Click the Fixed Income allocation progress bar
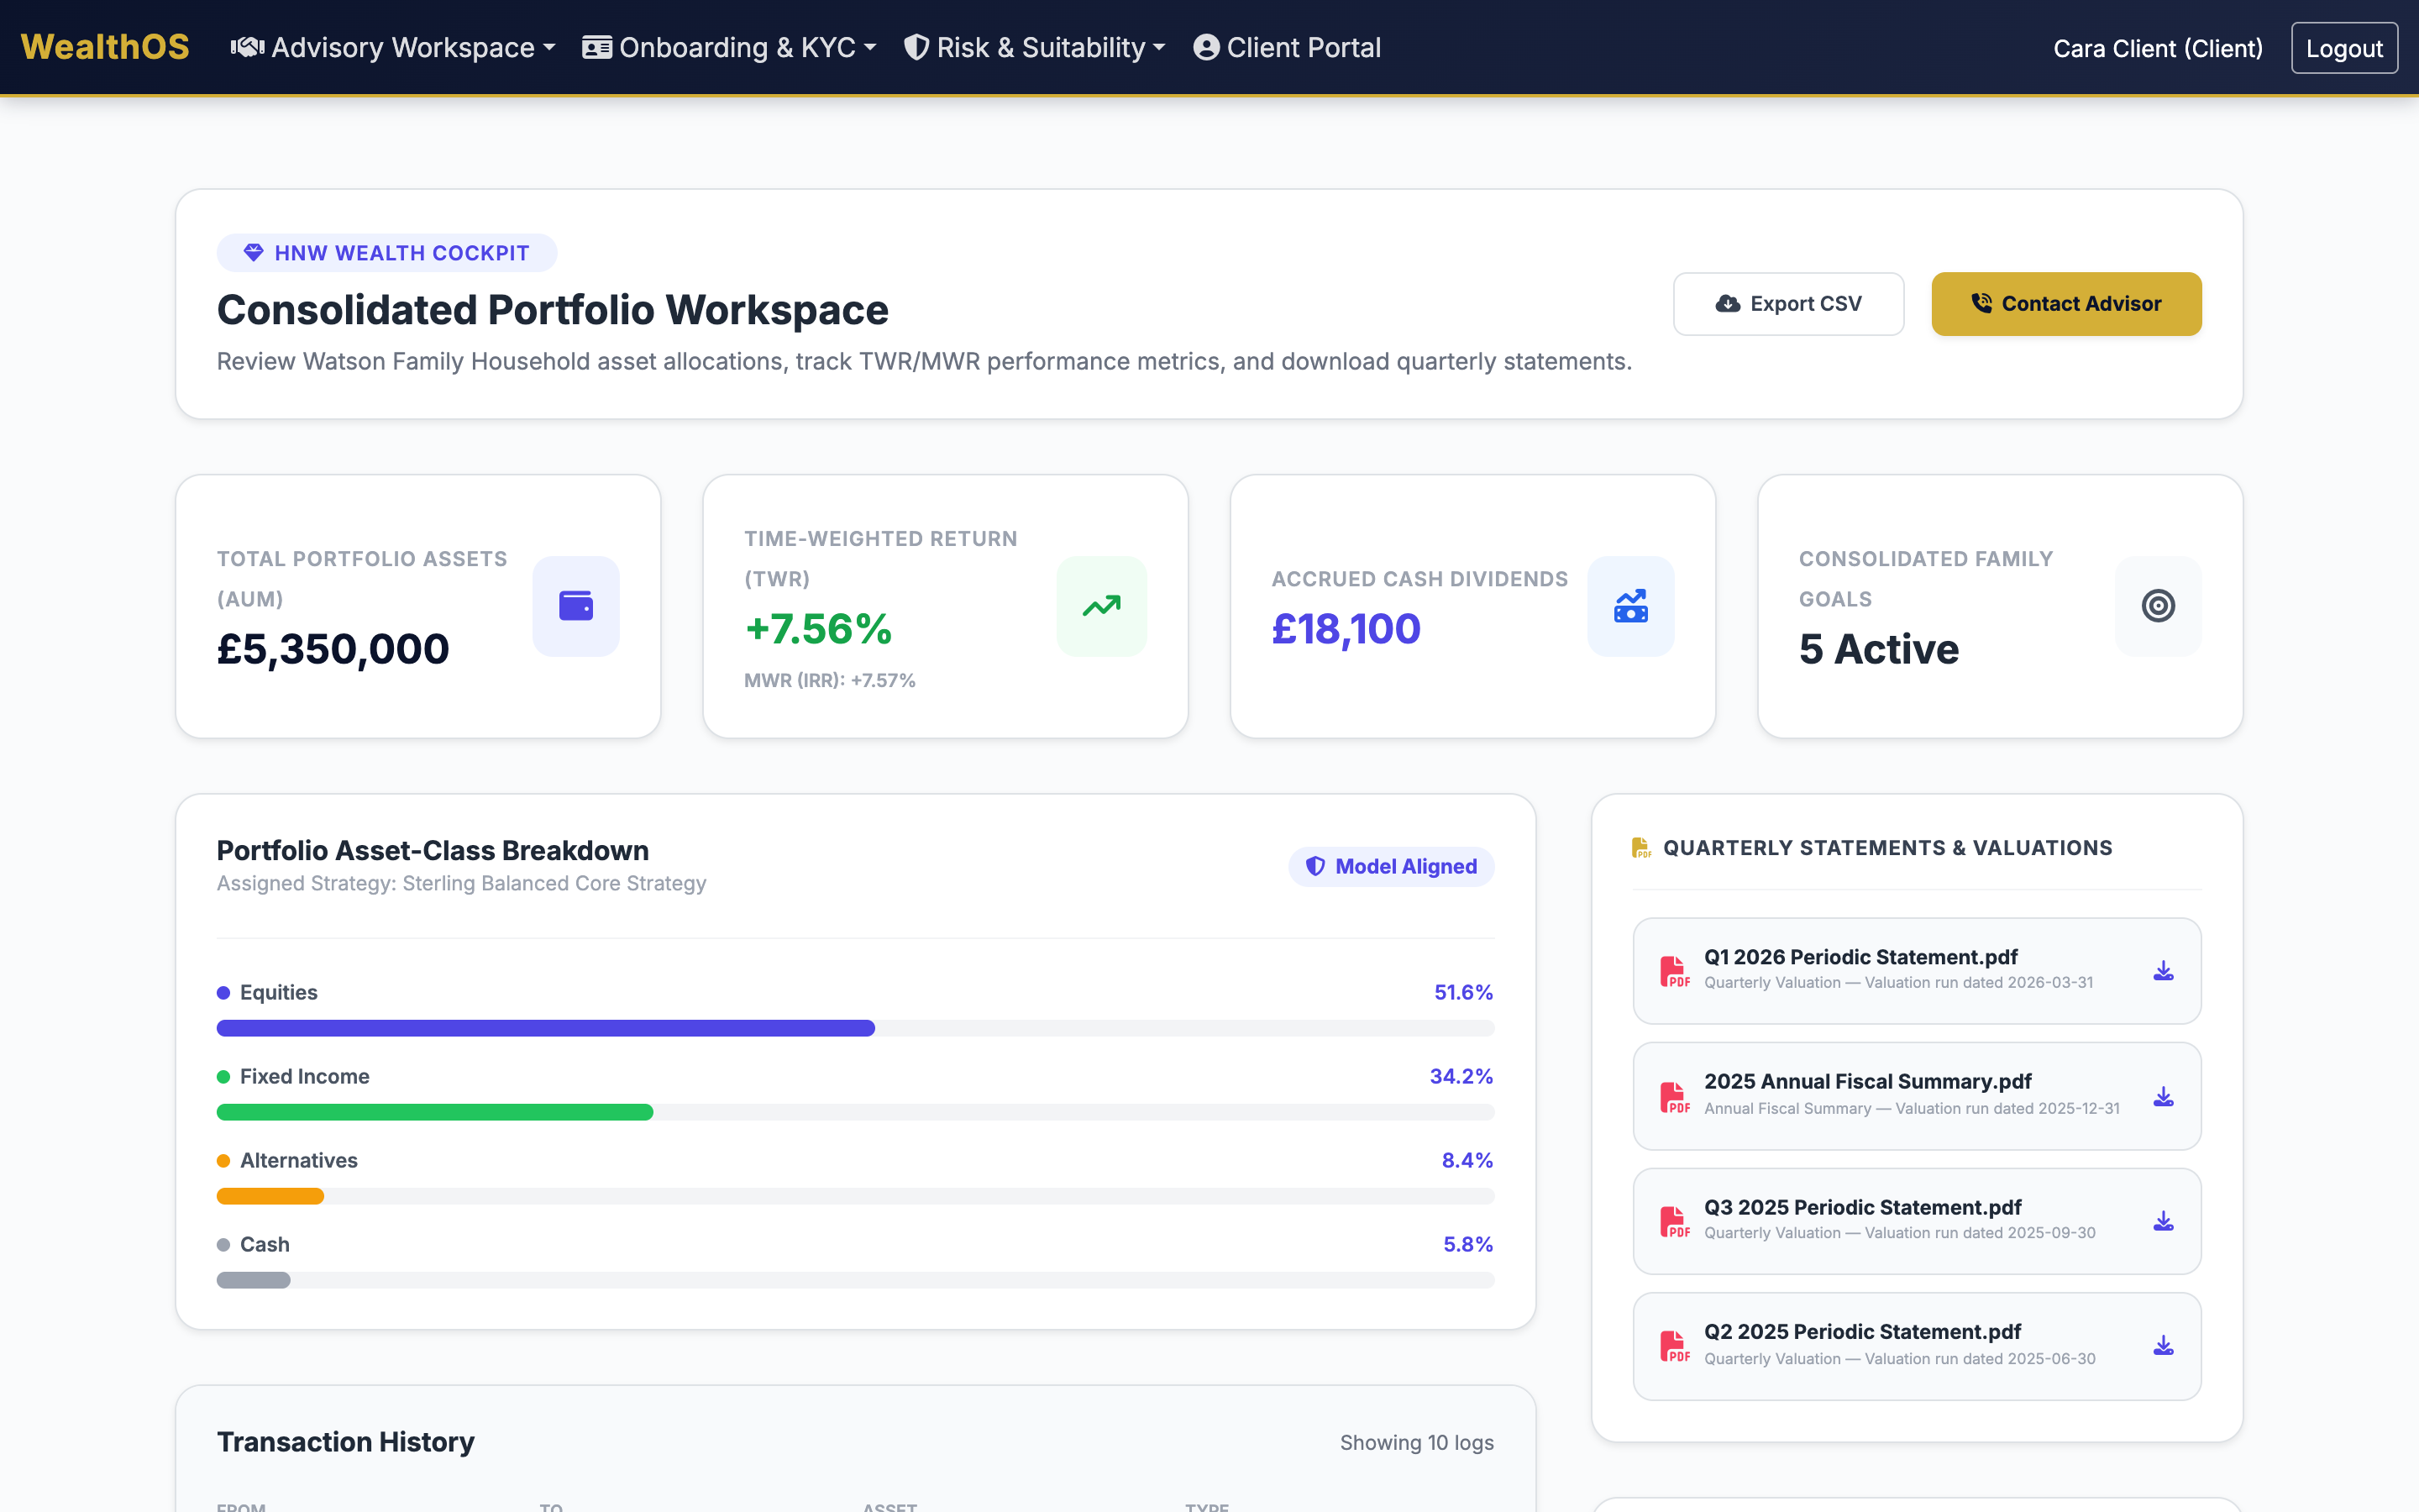Image resolution: width=2419 pixels, height=1512 pixels. coord(856,1112)
